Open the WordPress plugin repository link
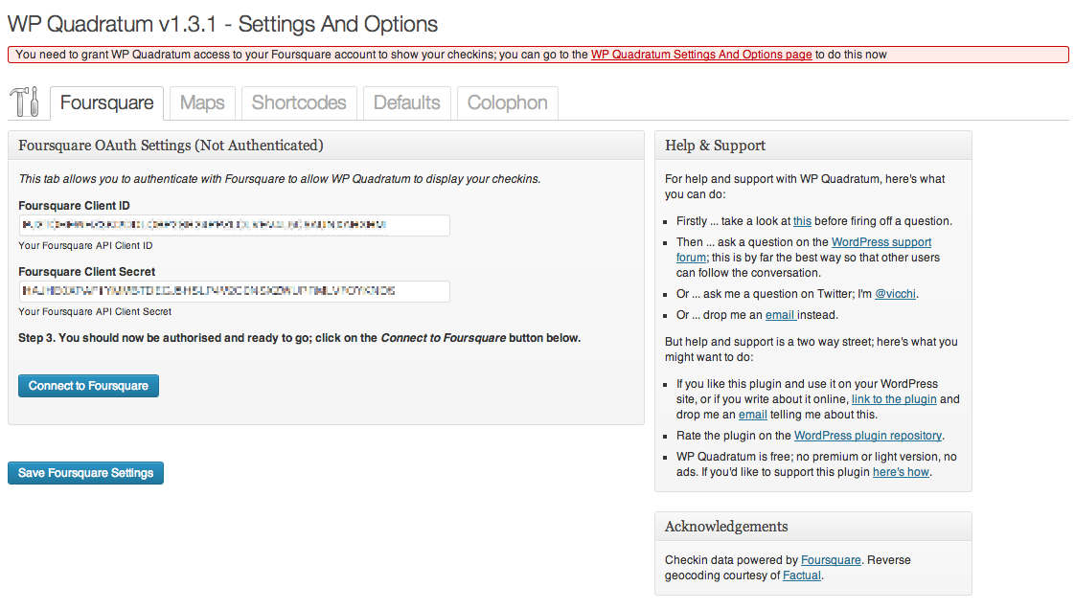 click(x=868, y=436)
